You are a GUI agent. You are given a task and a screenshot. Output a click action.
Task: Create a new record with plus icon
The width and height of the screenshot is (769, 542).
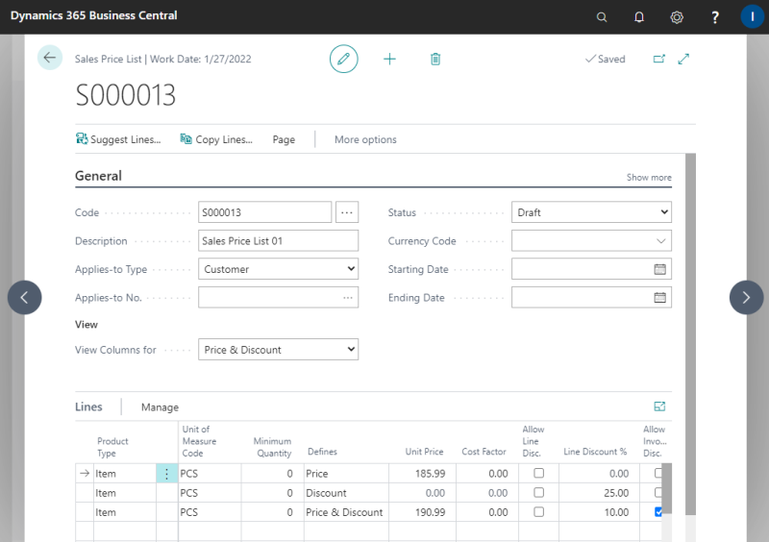(389, 60)
